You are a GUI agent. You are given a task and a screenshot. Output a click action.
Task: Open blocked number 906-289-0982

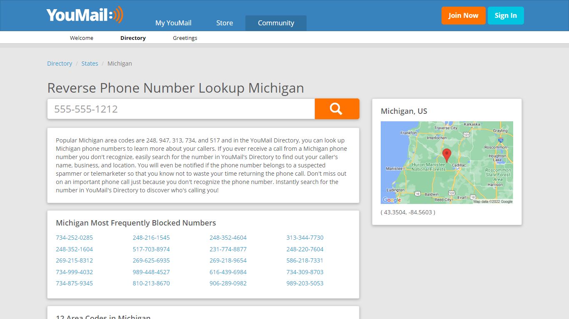[x=228, y=283]
